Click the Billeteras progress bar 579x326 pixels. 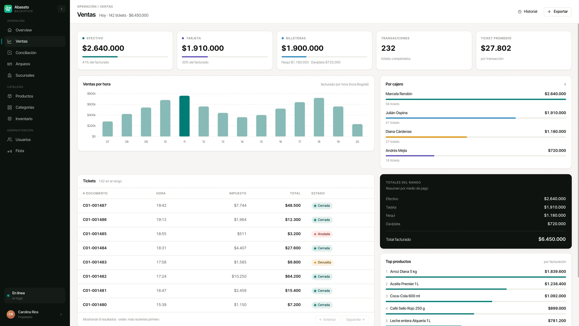[x=324, y=57]
